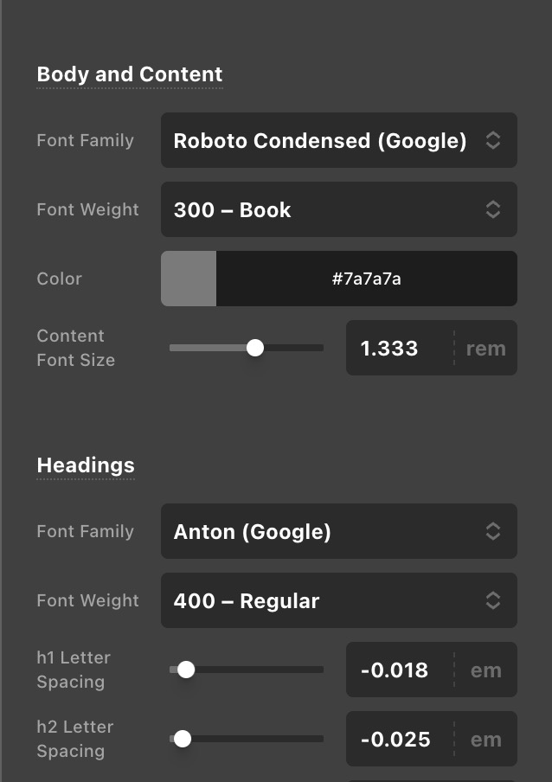Click the #7a7a7a hex color field
Image resolution: width=552 pixels, height=782 pixels.
pyautogui.click(x=367, y=279)
